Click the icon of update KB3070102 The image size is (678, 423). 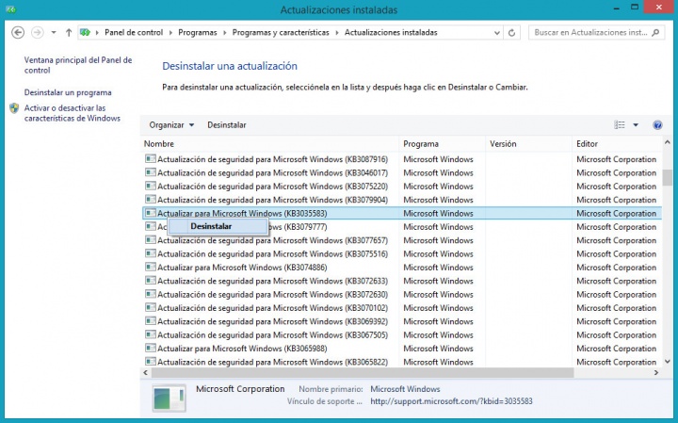[x=151, y=307]
